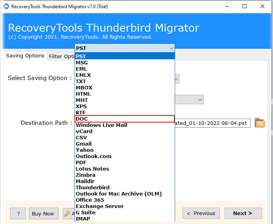The height and width of the screenshot is (224, 273).
Task: Minimize the Thunderbird Migrator window
Action: [227, 7]
